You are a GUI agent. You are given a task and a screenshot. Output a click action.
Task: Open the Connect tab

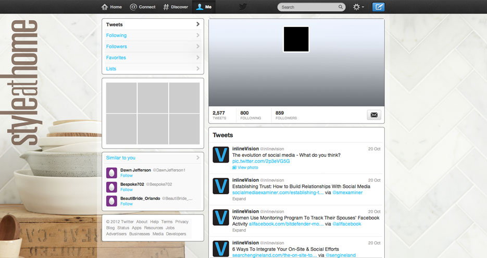click(x=143, y=7)
